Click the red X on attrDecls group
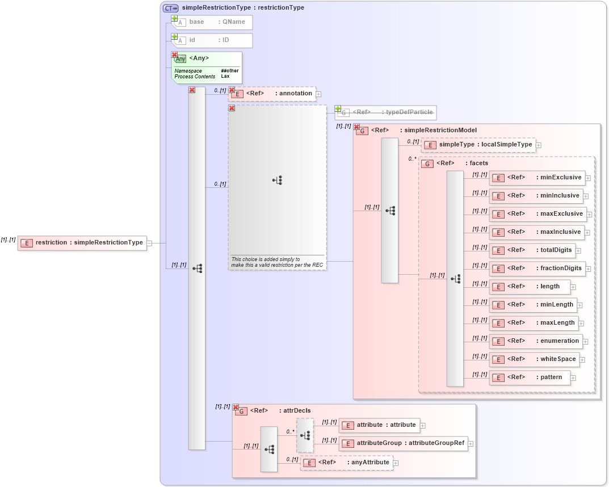The image size is (609, 487). tap(235, 407)
